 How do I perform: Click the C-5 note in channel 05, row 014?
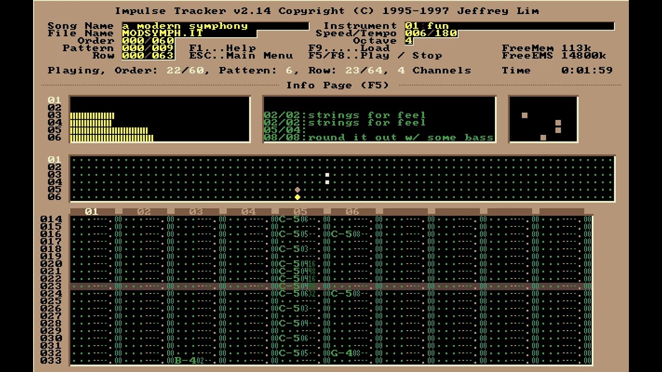point(290,219)
